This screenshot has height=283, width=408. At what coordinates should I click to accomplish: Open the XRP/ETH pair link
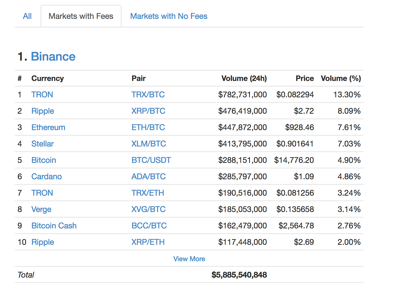tap(148, 242)
